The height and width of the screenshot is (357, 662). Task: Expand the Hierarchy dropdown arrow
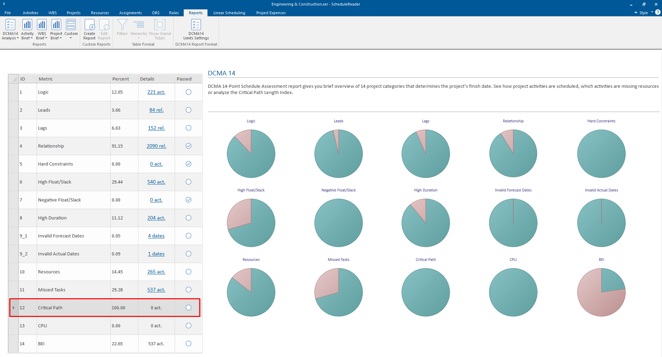pyautogui.click(x=139, y=38)
